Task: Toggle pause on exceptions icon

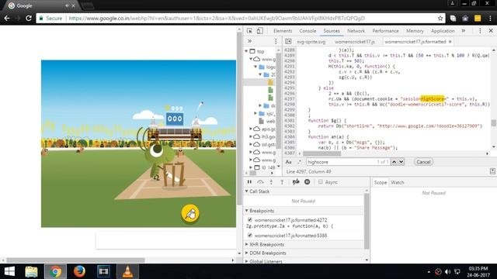Action: [x=308, y=182]
